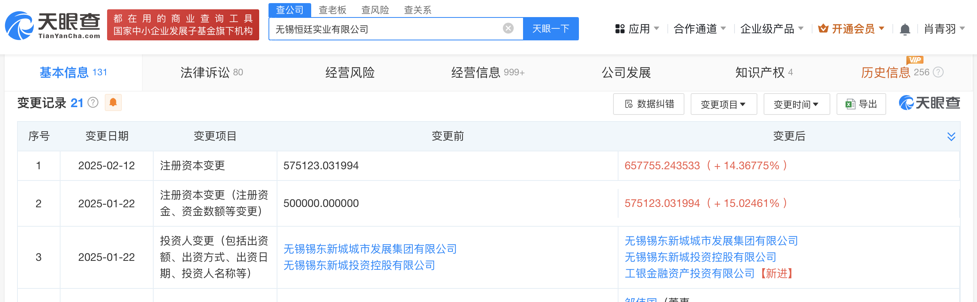Viewport: 977px width, 302px height.
Task: Select the 查风险 search tab
Action: pyautogui.click(x=375, y=10)
